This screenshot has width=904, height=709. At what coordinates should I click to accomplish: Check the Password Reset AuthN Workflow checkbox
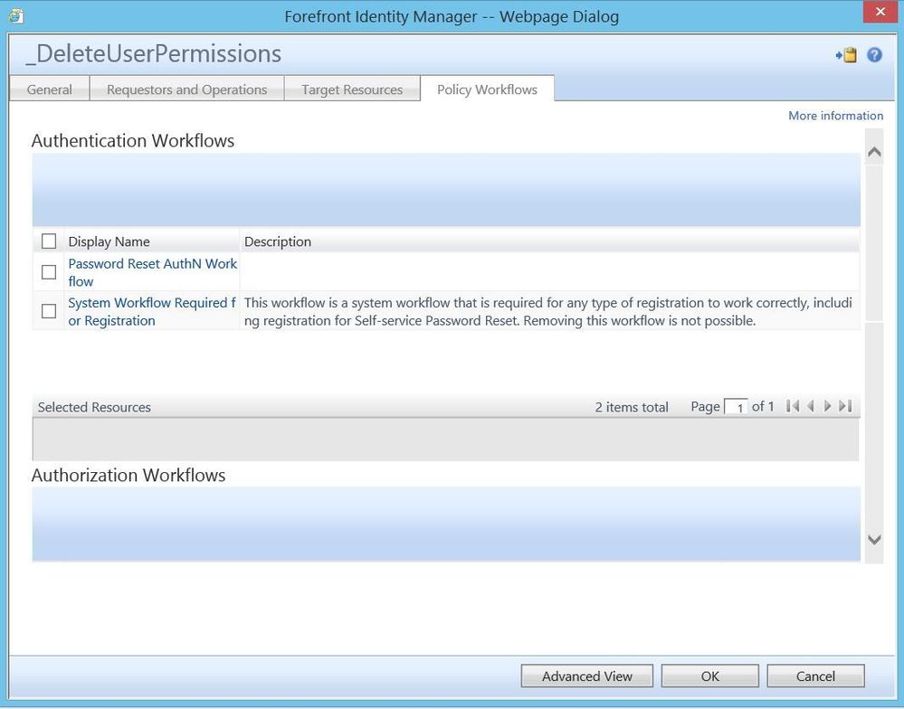[49, 272]
